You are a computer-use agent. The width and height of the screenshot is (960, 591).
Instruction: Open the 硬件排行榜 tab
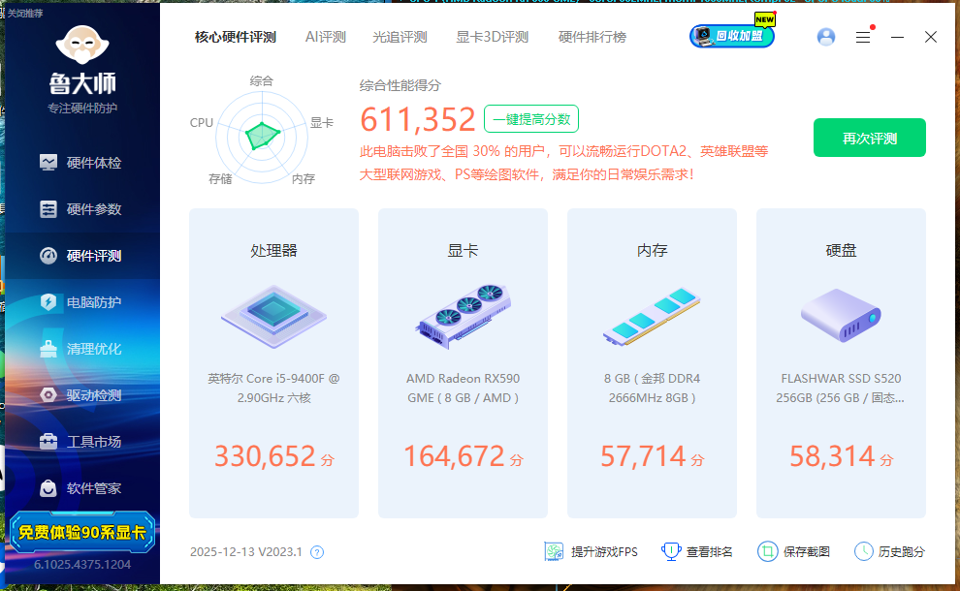[592, 37]
